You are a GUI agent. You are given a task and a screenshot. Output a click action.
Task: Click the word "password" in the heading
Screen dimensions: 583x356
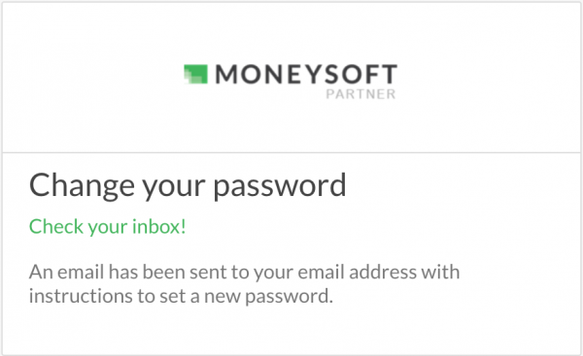(280, 186)
